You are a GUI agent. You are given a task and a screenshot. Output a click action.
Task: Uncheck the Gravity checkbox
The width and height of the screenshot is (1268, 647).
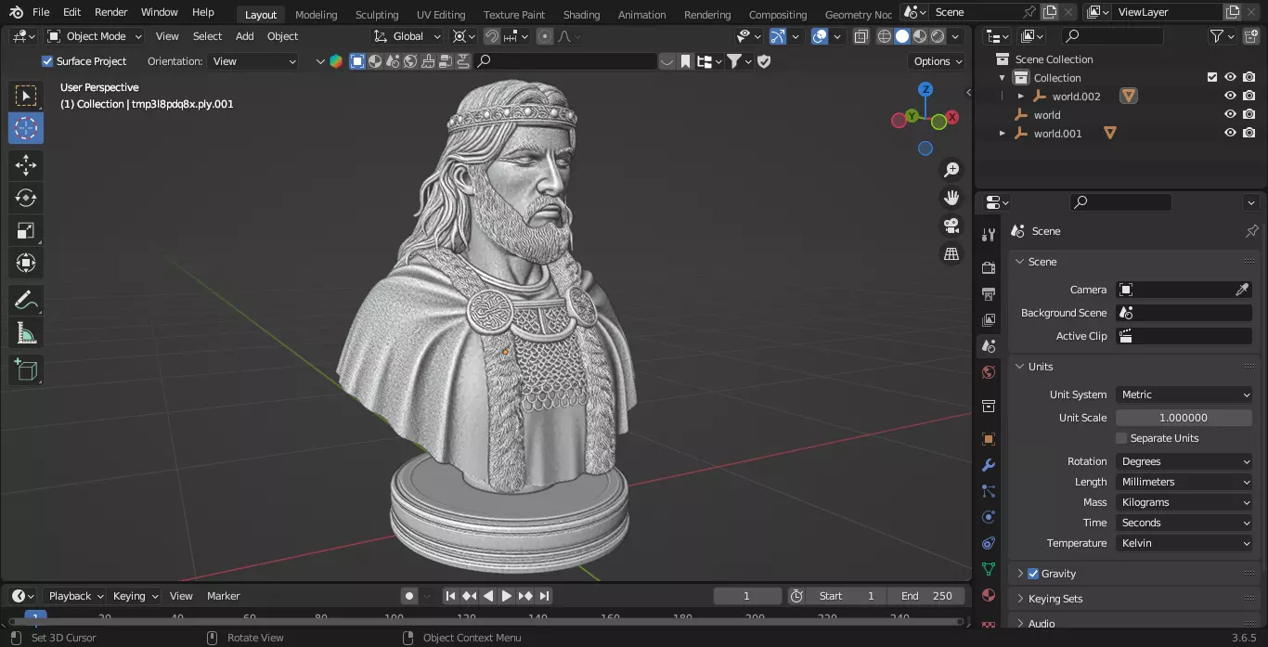[1033, 574]
